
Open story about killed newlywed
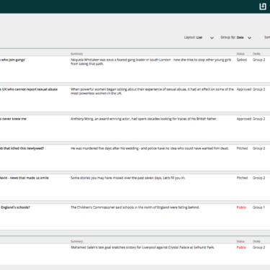coord(22,148)
